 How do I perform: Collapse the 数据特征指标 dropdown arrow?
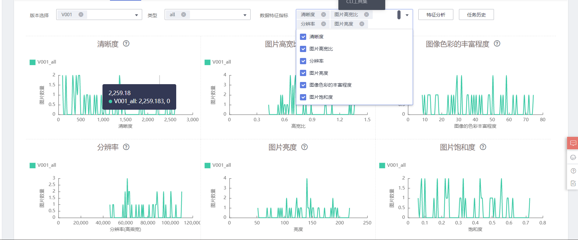tap(407, 15)
